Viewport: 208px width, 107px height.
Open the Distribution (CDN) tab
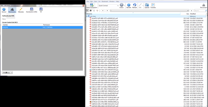31,10
